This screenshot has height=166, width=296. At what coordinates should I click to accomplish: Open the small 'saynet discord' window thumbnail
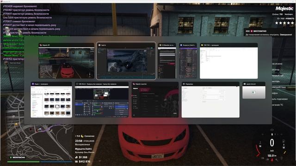tap(254, 90)
